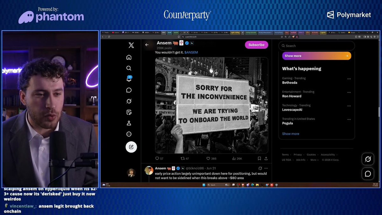Bookmark the Sorry for the Inconvenience post
The width and height of the screenshot is (382, 215).
[259, 158]
